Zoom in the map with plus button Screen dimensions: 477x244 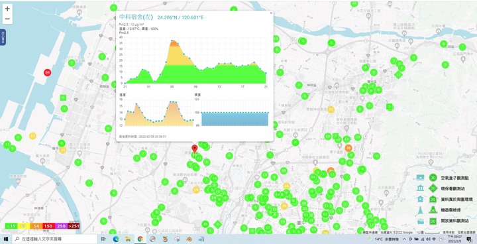tap(7, 9)
